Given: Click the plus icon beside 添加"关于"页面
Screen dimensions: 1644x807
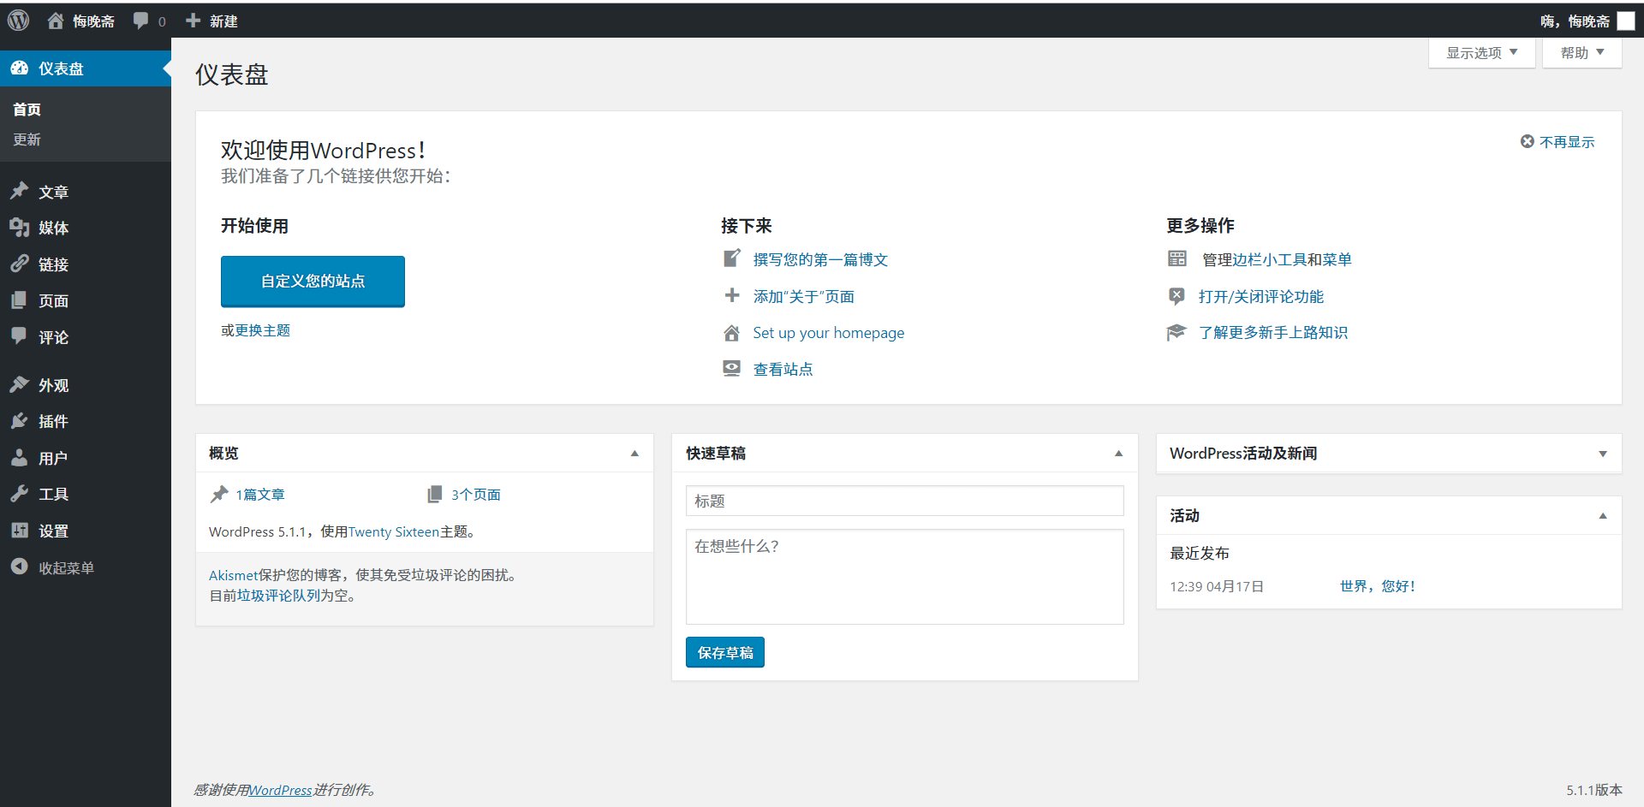Looking at the screenshot, I should click(x=732, y=295).
